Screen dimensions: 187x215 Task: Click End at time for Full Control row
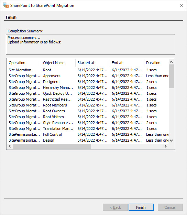127,134
